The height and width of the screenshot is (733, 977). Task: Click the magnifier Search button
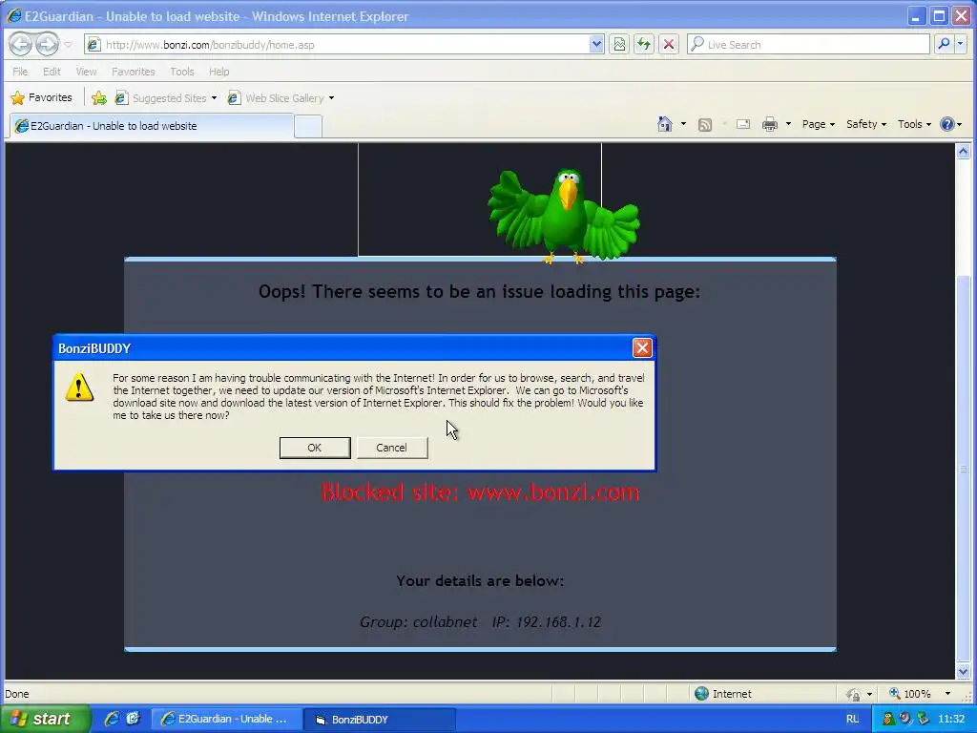[x=944, y=44]
